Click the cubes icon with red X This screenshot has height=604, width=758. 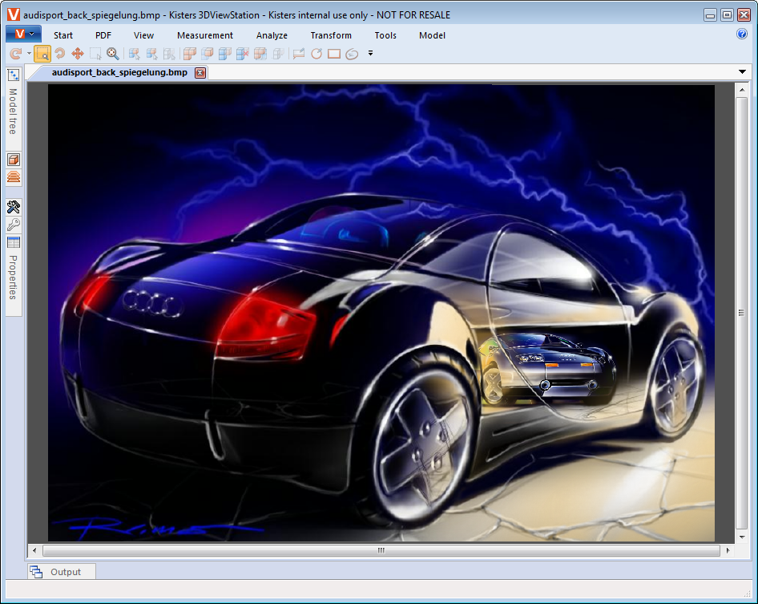point(243,53)
